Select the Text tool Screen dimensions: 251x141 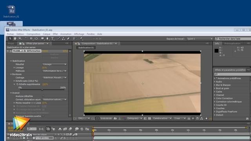53,38
